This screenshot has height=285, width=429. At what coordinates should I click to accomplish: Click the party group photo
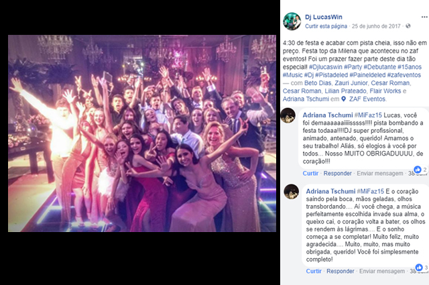coord(142,133)
